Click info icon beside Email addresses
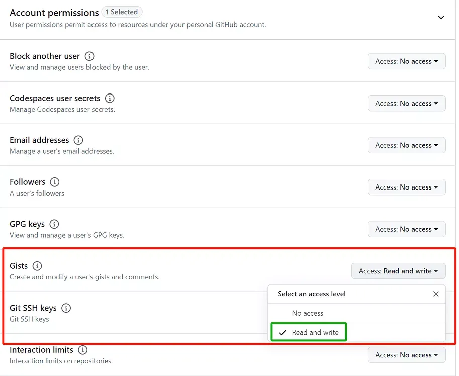 click(x=78, y=140)
